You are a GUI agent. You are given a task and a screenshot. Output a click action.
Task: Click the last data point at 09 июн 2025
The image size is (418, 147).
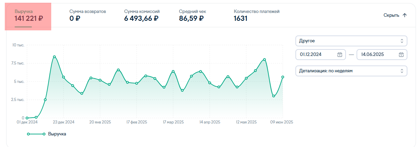[x=283, y=77]
